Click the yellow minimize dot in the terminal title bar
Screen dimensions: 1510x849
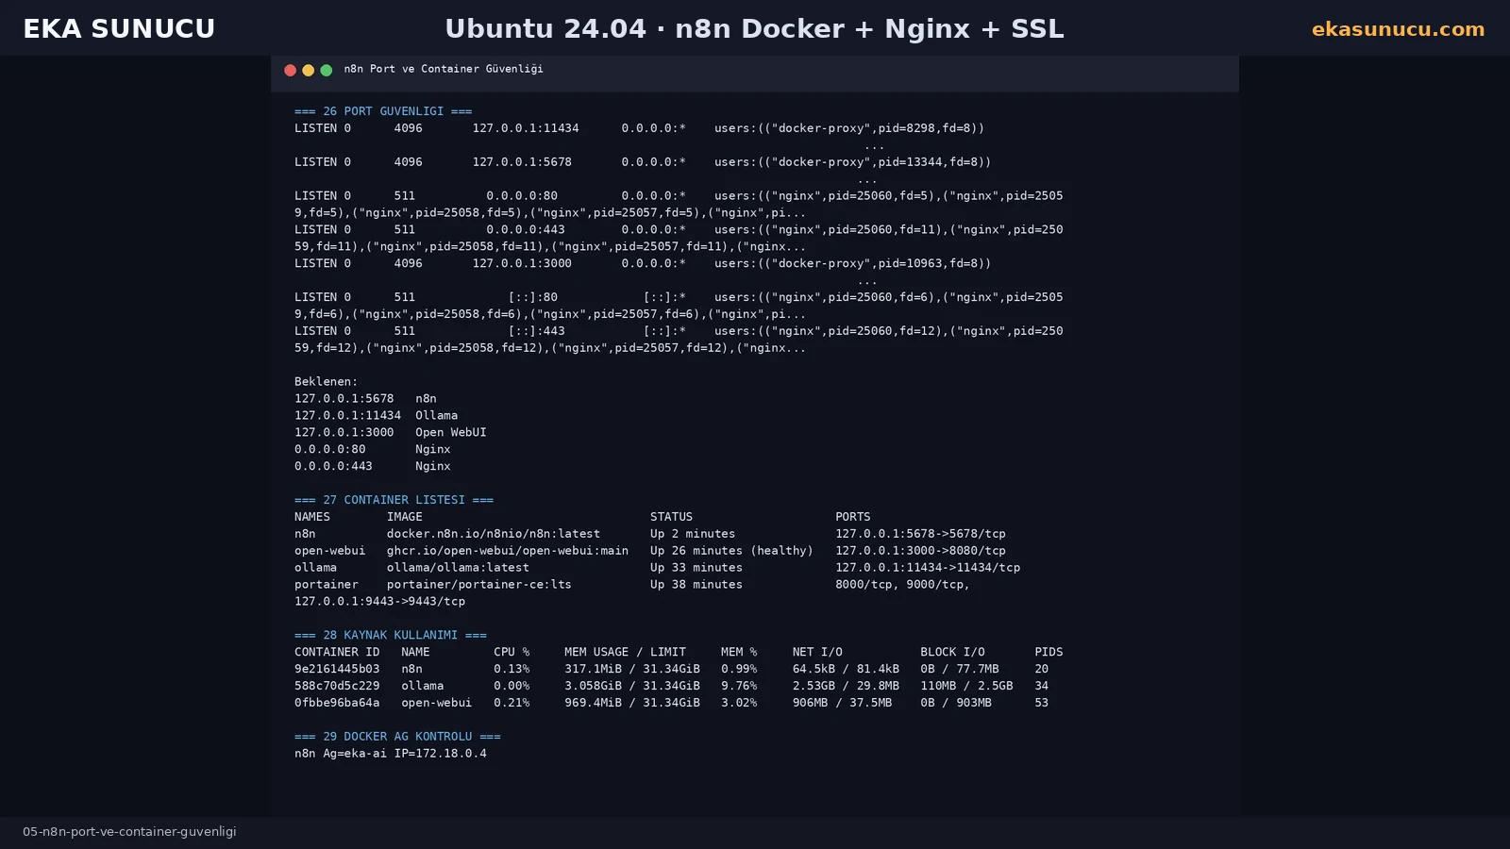pyautogui.click(x=308, y=70)
